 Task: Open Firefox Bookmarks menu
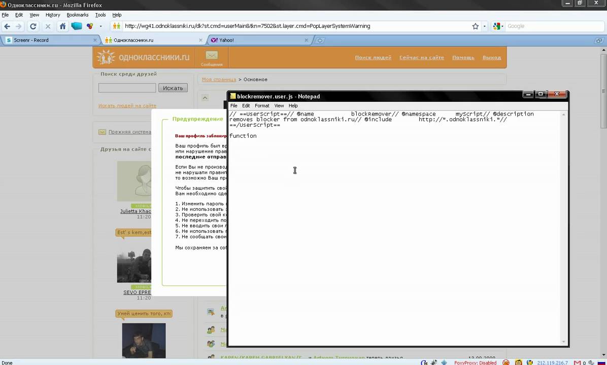[78, 15]
